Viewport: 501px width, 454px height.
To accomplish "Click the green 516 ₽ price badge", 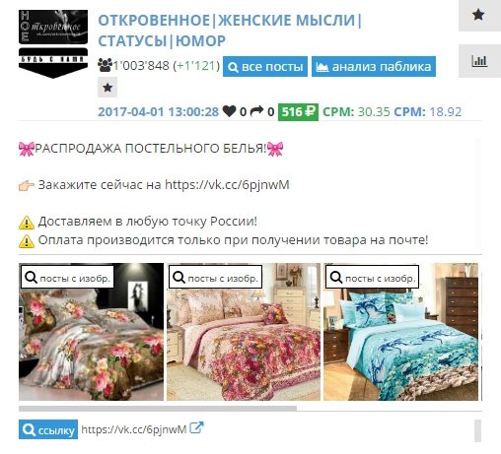I will (298, 112).
